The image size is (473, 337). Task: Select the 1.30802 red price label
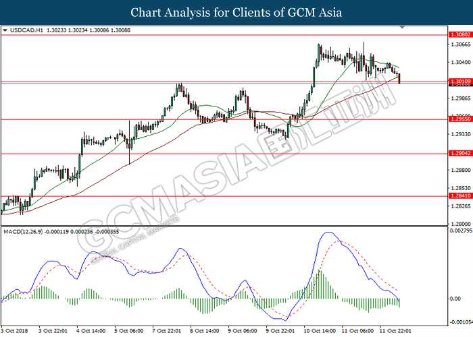pos(460,35)
